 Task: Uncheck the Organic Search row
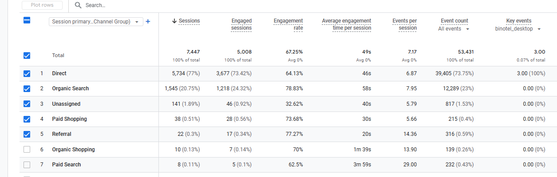pyautogui.click(x=27, y=88)
